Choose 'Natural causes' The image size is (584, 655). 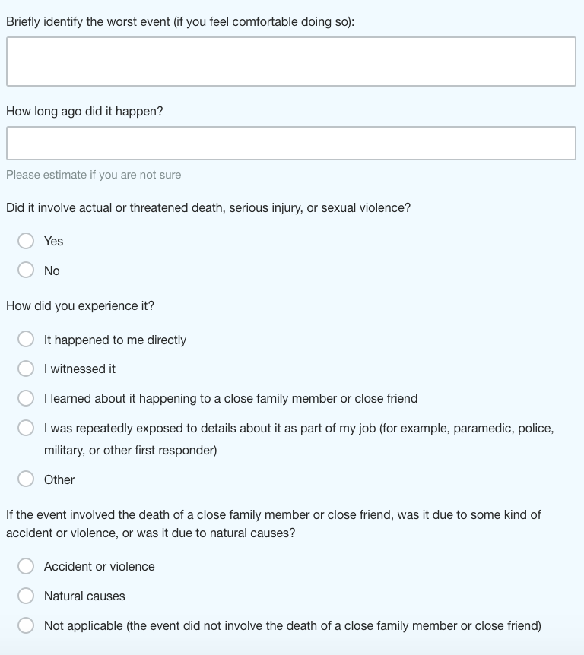[x=26, y=596]
